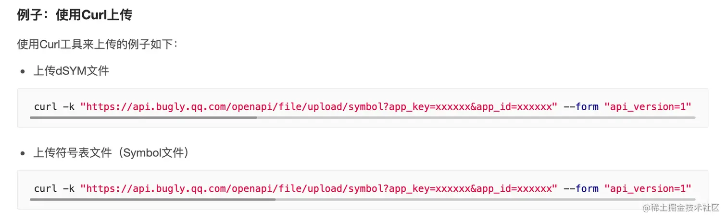Click "api_version=1" in the Symbol command
Viewport: 727px width, 220px height.
[648, 188]
